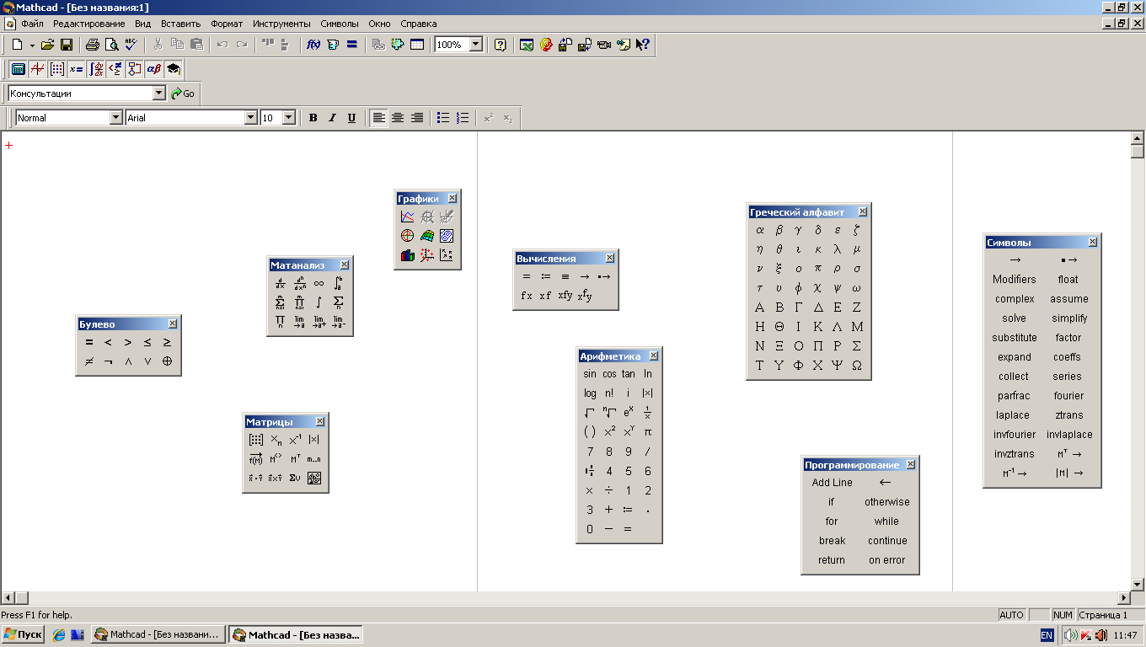This screenshot has width=1146, height=647.
Task: Open the dropdown arrow beside New document
Action: [x=32, y=45]
